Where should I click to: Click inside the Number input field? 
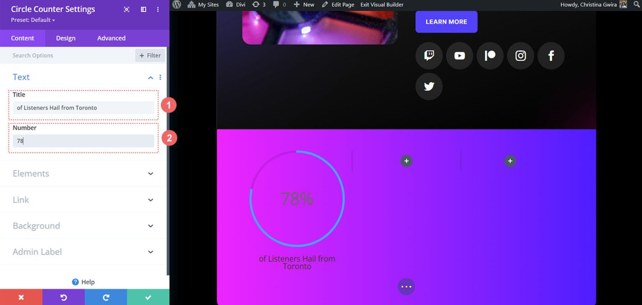(83, 141)
